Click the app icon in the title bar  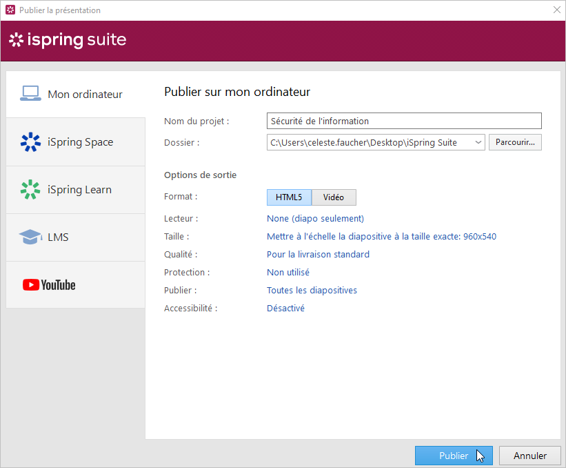pyautogui.click(x=10, y=10)
